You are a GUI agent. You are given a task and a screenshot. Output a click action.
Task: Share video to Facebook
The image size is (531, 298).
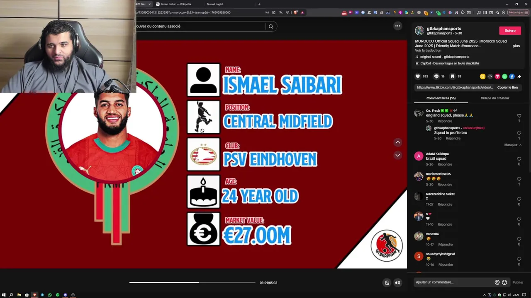coord(512,77)
